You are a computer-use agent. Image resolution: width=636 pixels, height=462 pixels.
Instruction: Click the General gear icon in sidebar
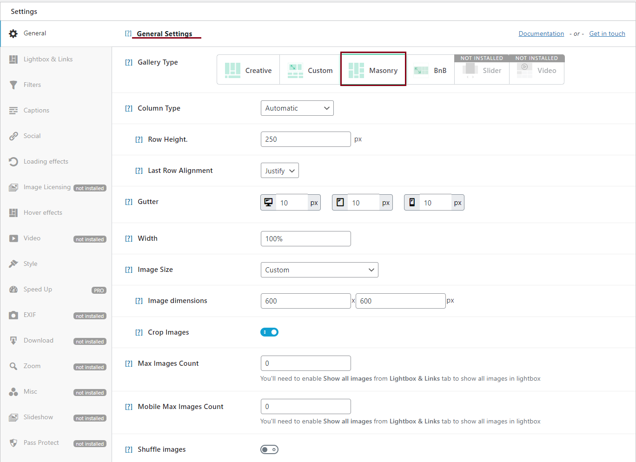[x=13, y=33]
